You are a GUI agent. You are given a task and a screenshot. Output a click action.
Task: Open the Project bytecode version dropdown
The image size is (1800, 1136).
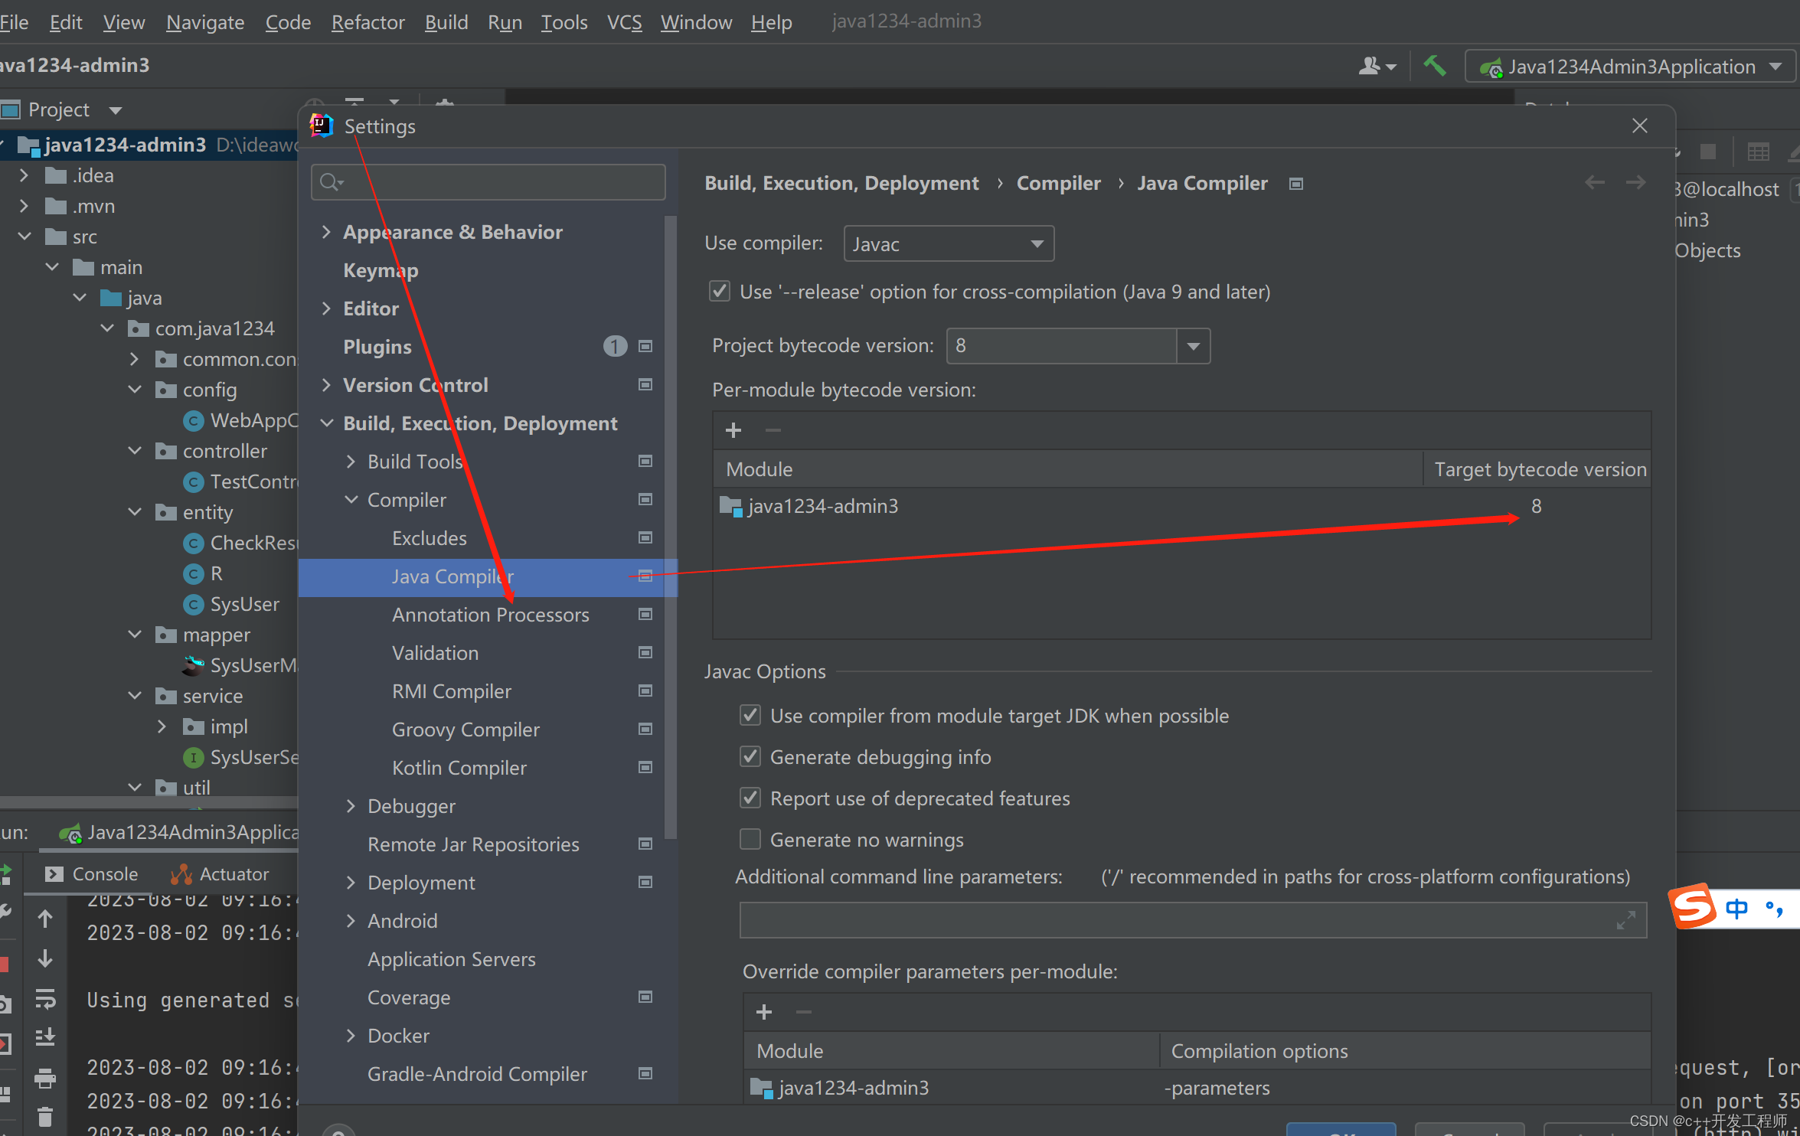tap(1193, 346)
